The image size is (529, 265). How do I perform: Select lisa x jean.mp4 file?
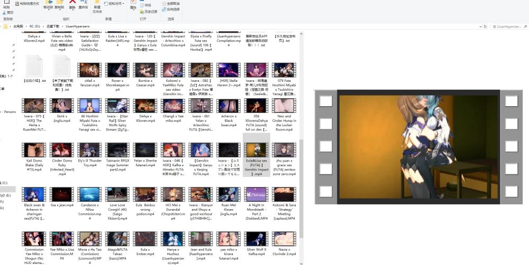[62, 197]
